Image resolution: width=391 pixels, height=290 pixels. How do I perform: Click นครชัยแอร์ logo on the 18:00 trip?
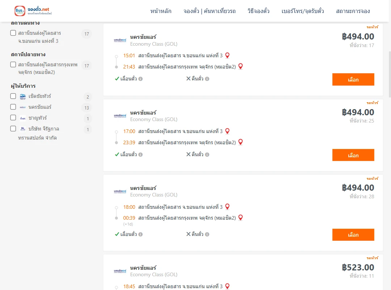(120, 192)
